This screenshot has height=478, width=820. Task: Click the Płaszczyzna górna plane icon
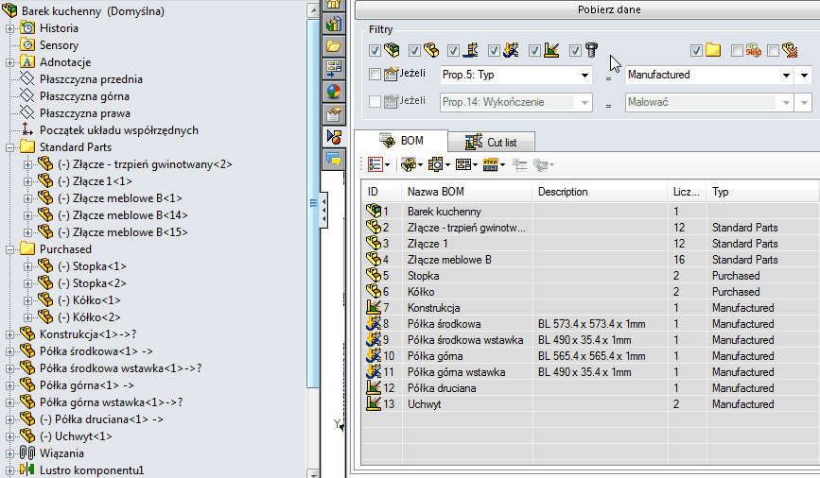point(27,96)
